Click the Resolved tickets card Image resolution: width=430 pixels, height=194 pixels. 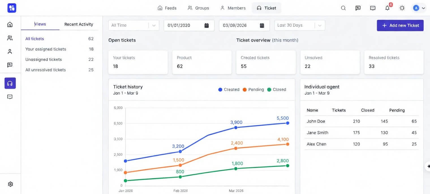pyautogui.click(x=394, y=62)
